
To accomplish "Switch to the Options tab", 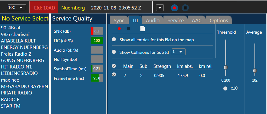I will pyautogui.click(x=219, y=20).
